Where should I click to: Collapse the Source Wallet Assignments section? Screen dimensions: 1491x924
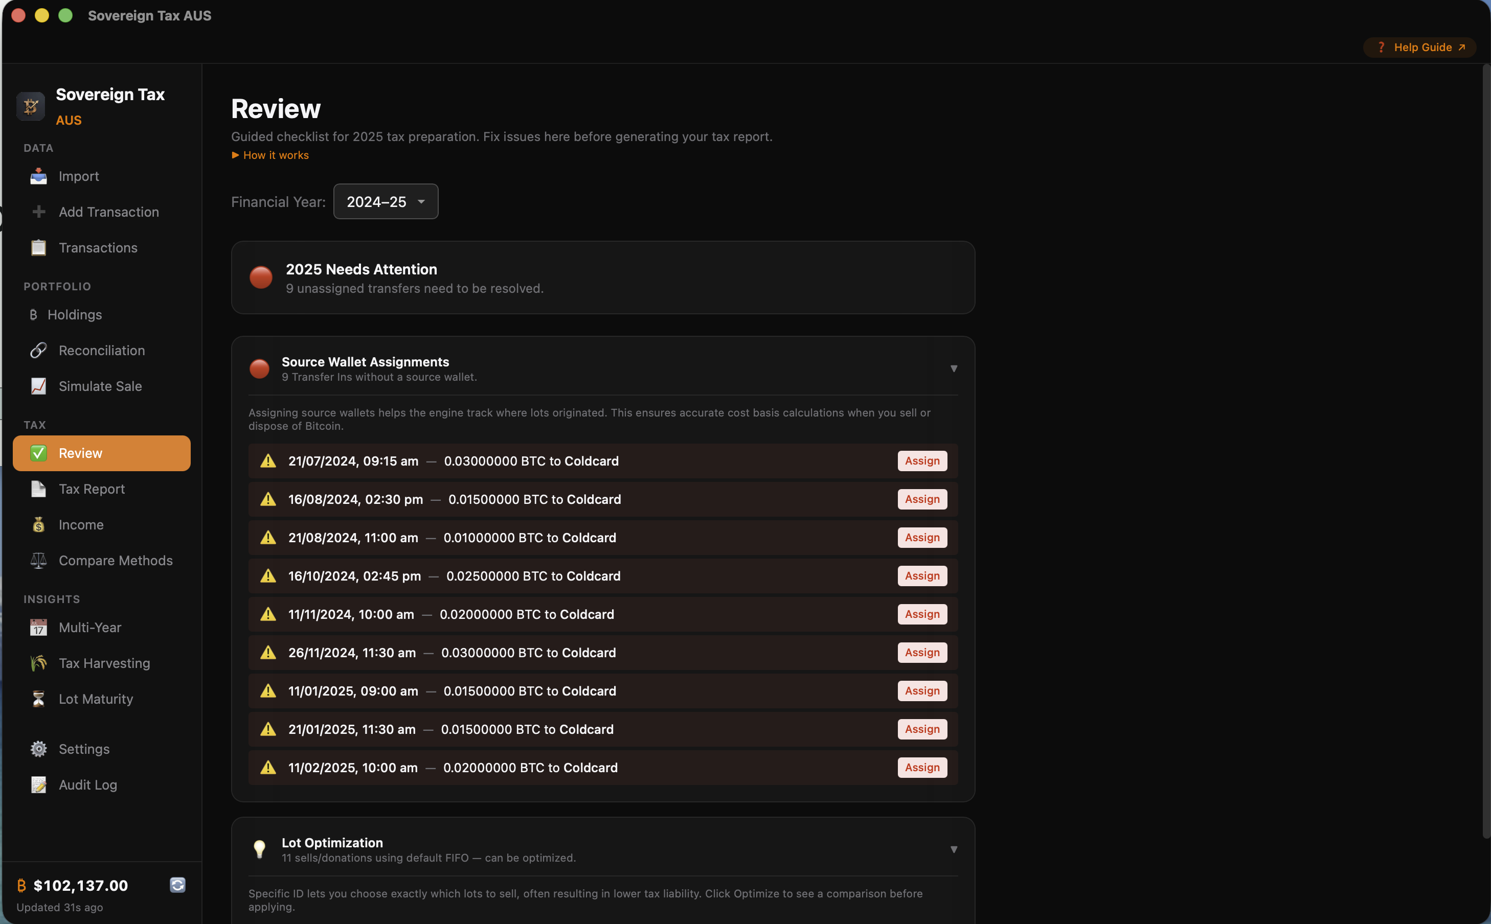click(x=954, y=368)
